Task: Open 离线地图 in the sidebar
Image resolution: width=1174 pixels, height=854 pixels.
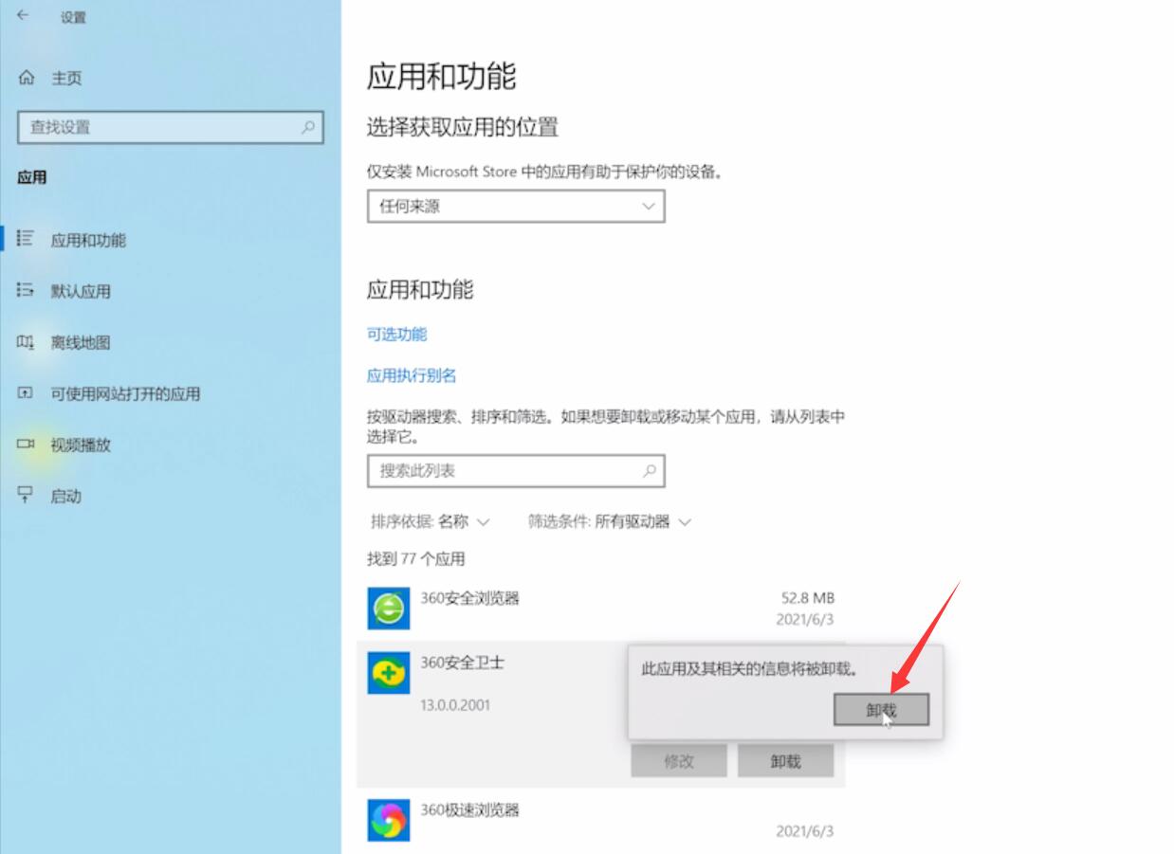Action: pos(81,342)
